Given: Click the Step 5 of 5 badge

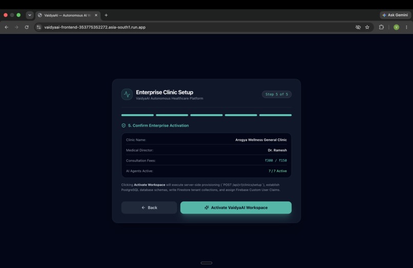Looking at the screenshot, I should [277, 94].
